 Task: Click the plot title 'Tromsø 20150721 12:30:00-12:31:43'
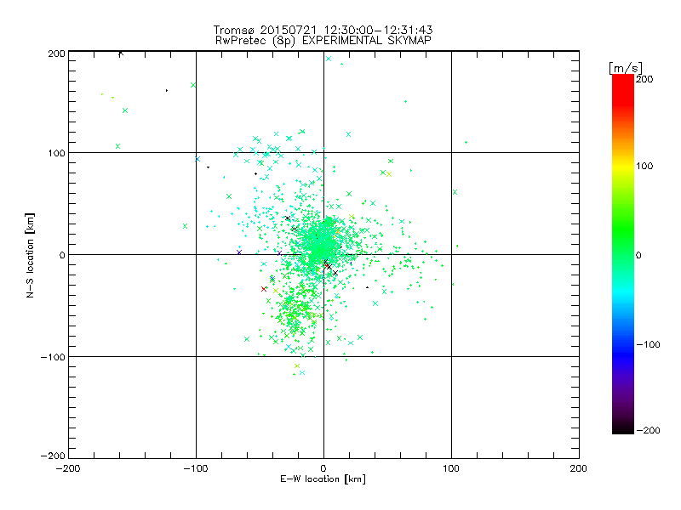[323, 30]
